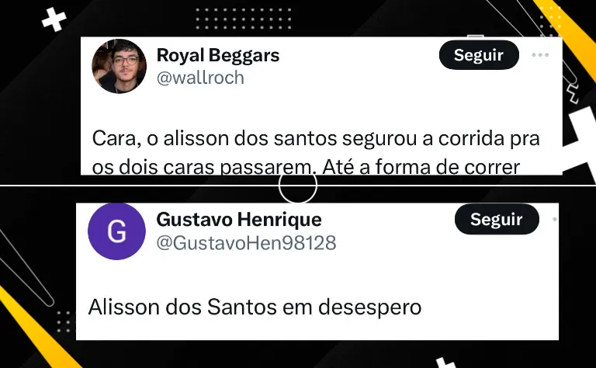This screenshot has width=596, height=368.
Task: Open the @wallroch handle
Action: [200, 78]
